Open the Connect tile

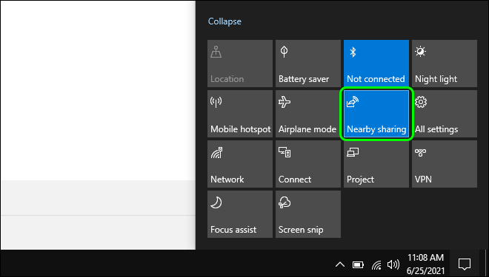tap(308, 164)
